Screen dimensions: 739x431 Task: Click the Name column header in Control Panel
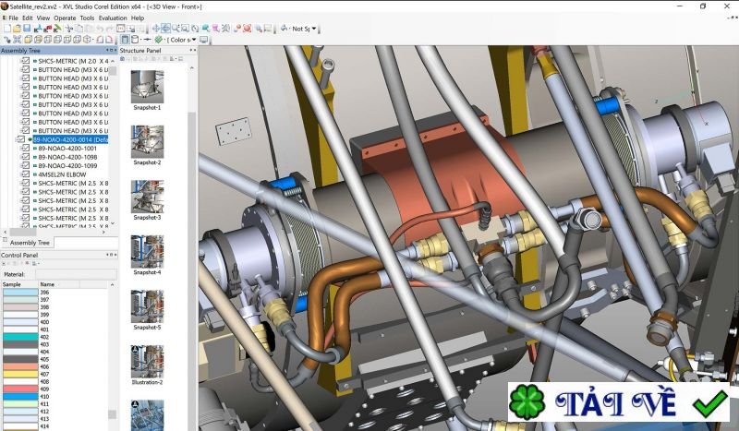[x=47, y=284]
